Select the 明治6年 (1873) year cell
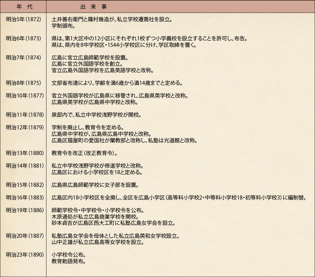The width and height of the screenshot is (315, 277). coord(23,38)
